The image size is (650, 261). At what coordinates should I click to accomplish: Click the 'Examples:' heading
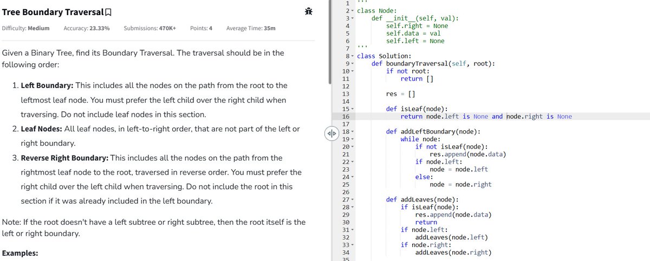coord(20,253)
